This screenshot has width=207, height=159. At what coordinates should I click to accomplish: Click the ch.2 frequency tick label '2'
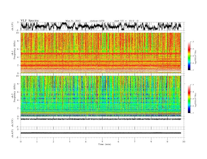coord(18,108)
